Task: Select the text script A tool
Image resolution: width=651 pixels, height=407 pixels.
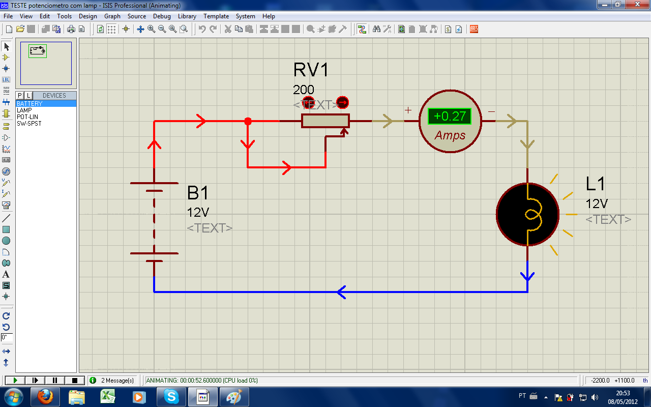Action: [6, 274]
